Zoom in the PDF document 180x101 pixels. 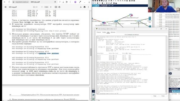point(51,7)
